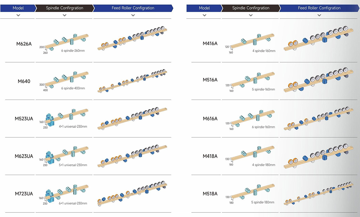Select the M640 feed roller illustration
The image size is (360, 217).
coord(133,81)
